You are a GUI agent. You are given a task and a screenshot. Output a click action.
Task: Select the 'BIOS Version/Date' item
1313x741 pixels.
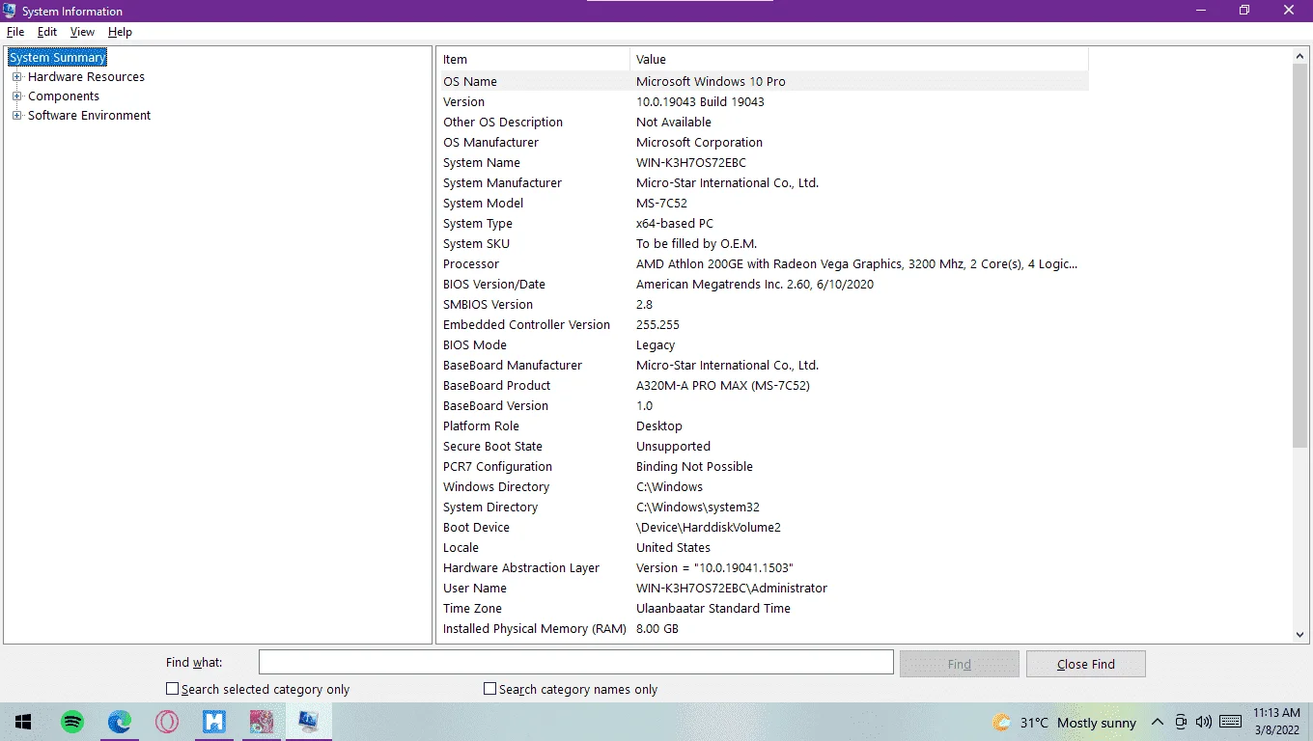point(494,285)
